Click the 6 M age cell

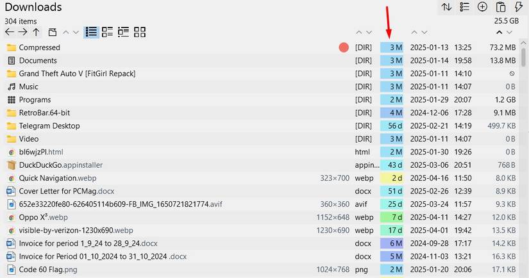(392, 243)
